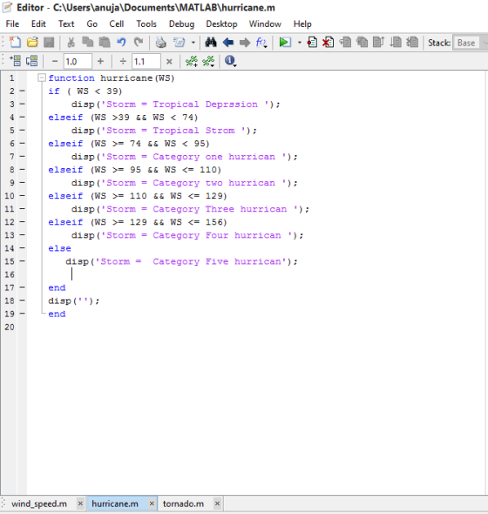Open the Cell menu
This screenshot has height=514, width=488.
pyautogui.click(x=117, y=24)
